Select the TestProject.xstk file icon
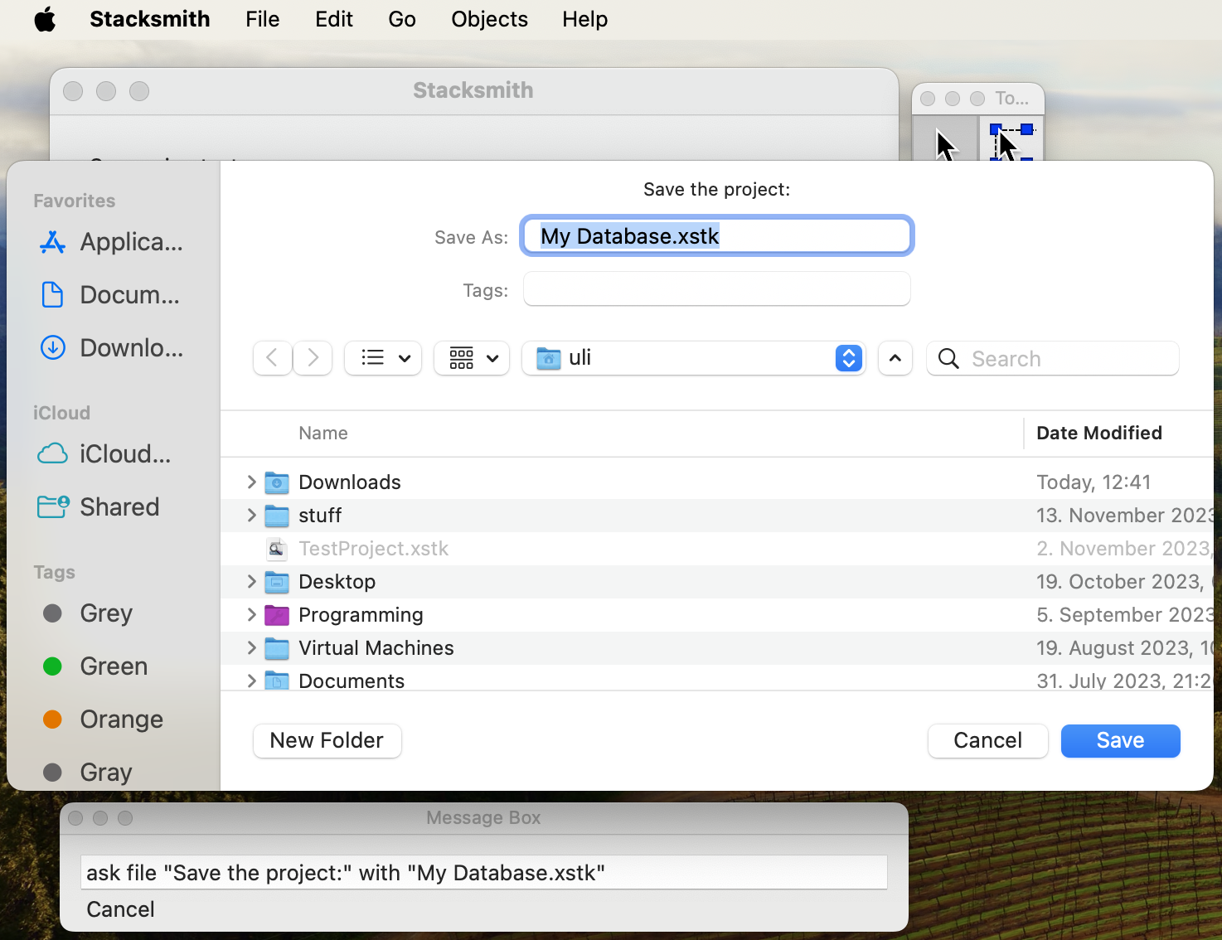The image size is (1222, 940). point(277,549)
